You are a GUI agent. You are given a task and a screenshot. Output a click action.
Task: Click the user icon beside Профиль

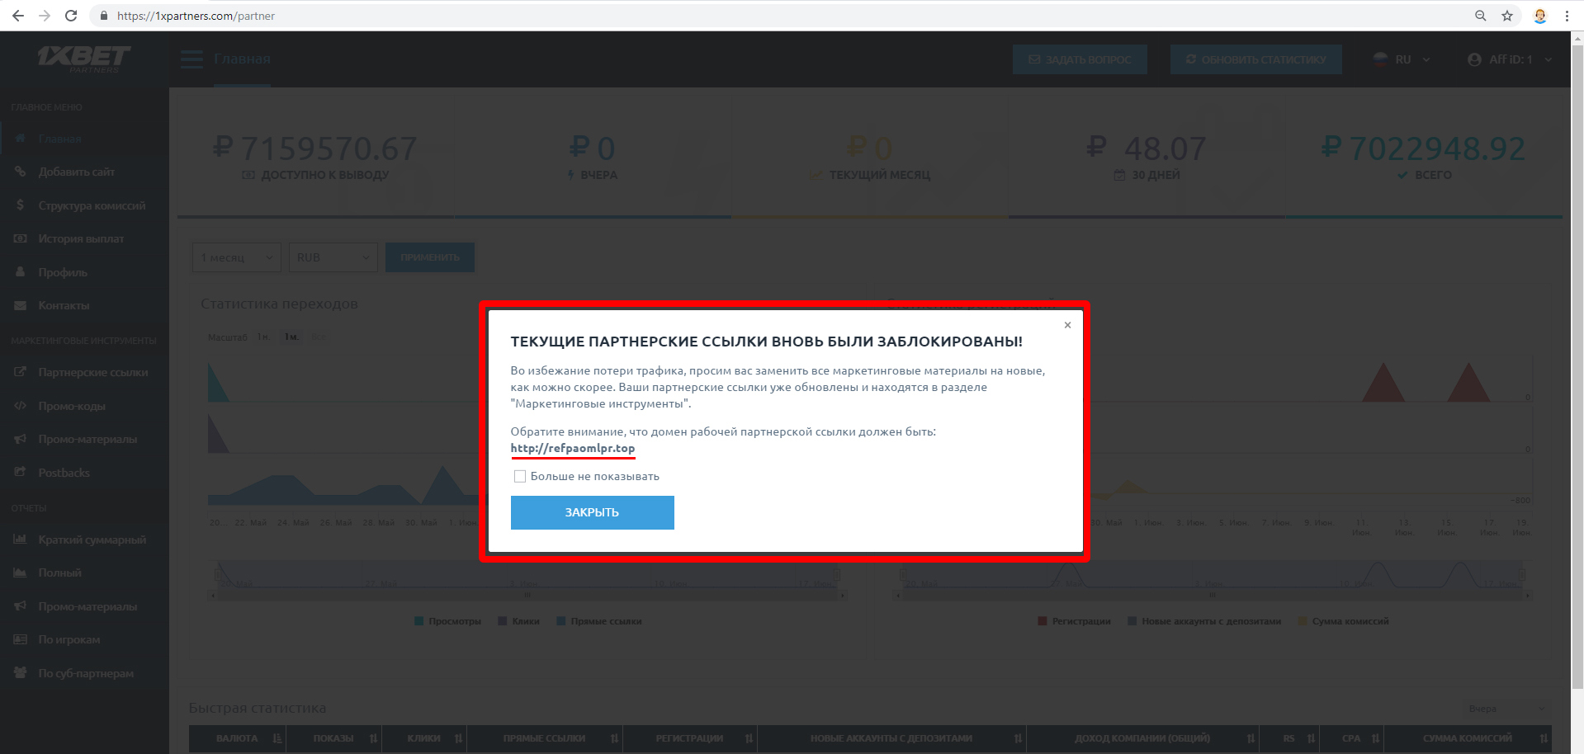coord(21,271)
